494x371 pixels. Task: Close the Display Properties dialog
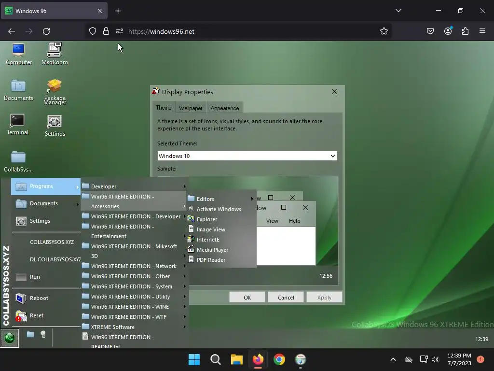[334, 91]
